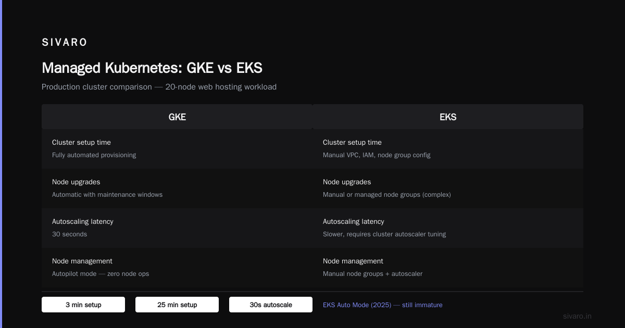Select the GKE column header

(x=177, y=117)
